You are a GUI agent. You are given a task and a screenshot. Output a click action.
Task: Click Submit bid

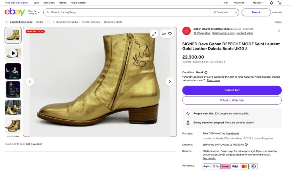tap(232, 90)
